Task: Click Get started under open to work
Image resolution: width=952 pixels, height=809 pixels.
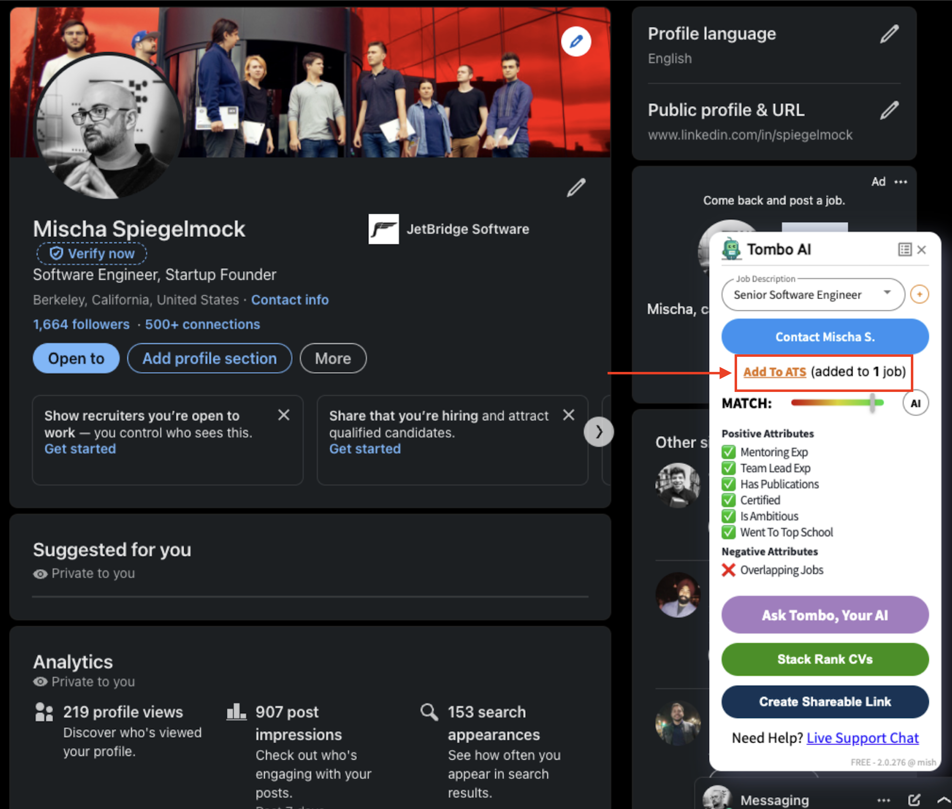Action: (80, 449)
